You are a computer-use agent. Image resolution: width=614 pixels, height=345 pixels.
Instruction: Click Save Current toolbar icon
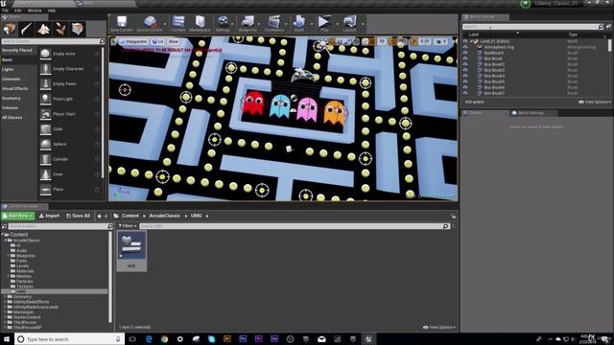pyautogui.click(x=122, y=23)
